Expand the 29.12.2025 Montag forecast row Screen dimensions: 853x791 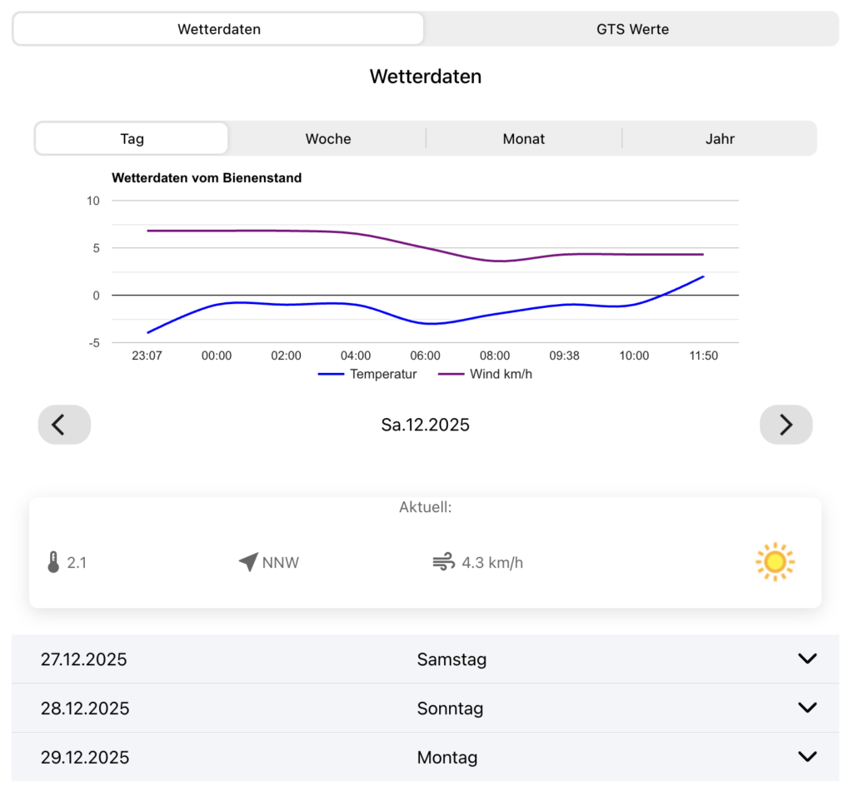point(806,758)
